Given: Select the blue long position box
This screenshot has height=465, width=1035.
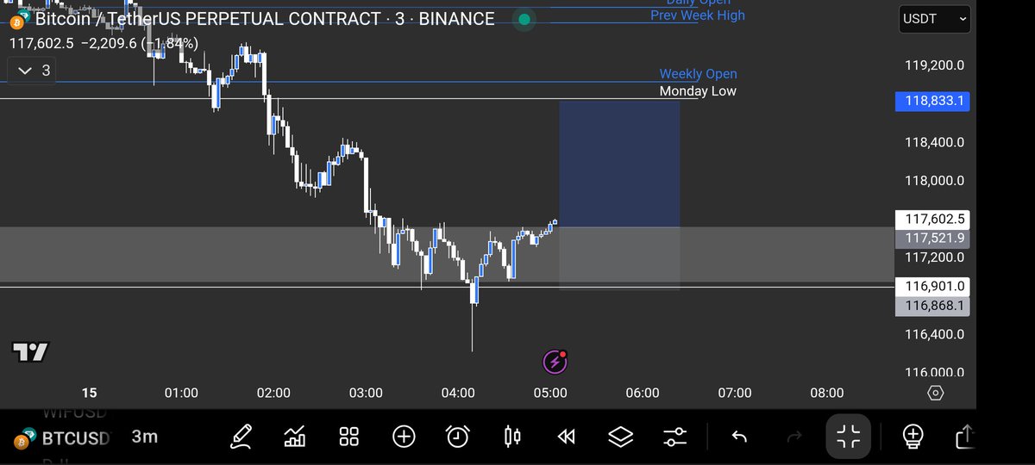Looking at the screenshot, I should pos(619,164).
